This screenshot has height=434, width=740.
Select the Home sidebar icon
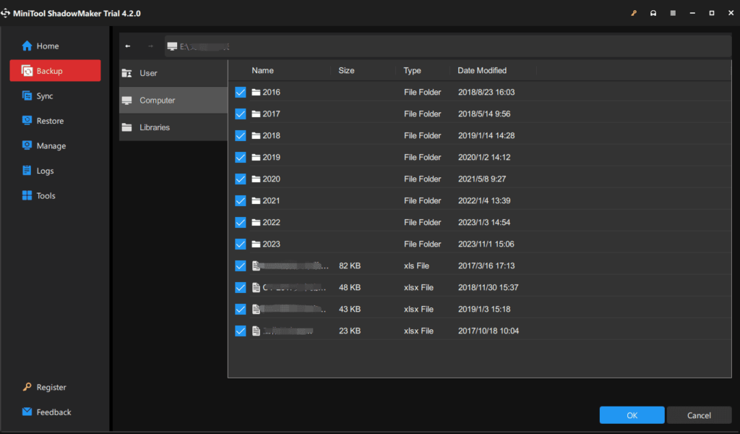click(x=25, y=46)
